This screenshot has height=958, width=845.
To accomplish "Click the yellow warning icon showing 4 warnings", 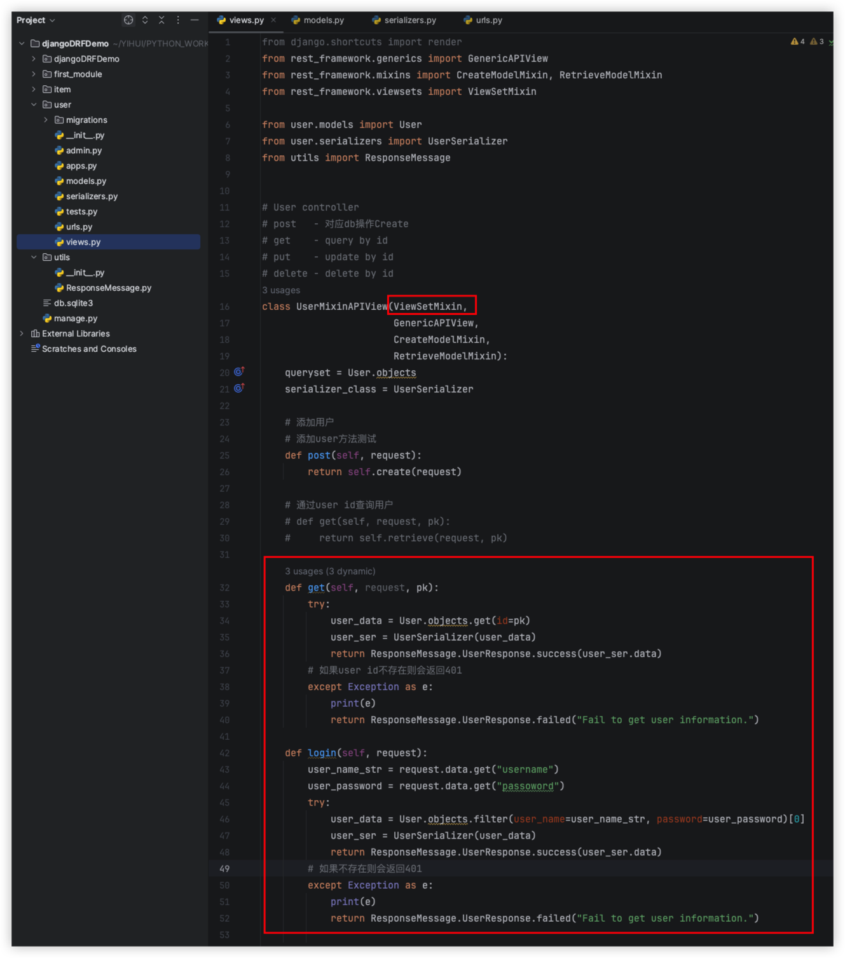I will (x=797, y=42).
